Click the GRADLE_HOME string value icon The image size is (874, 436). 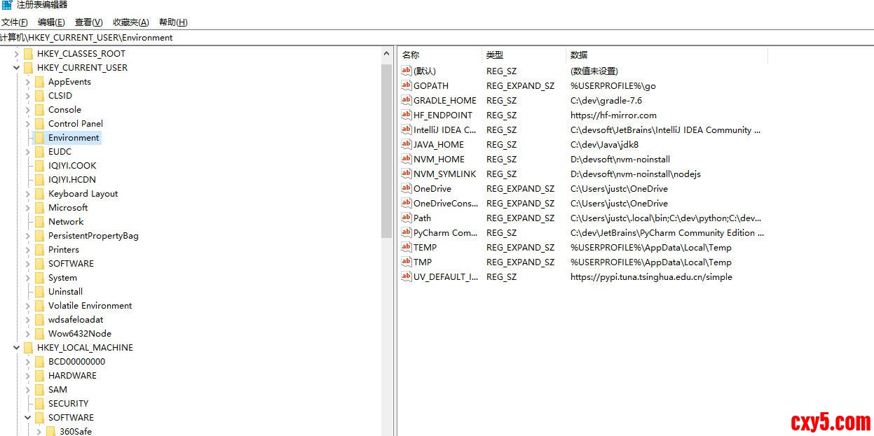407,100
